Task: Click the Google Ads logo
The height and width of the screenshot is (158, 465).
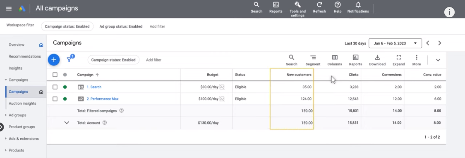Action: pos(22,9)
